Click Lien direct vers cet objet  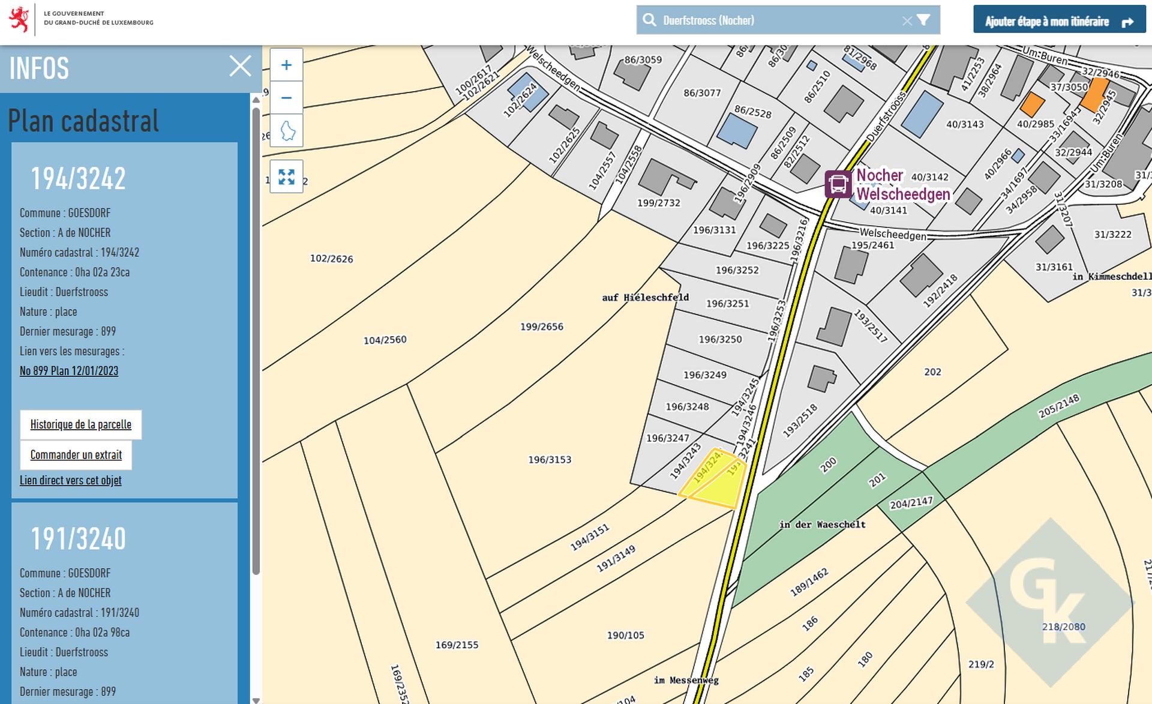[x=71, y=480]
